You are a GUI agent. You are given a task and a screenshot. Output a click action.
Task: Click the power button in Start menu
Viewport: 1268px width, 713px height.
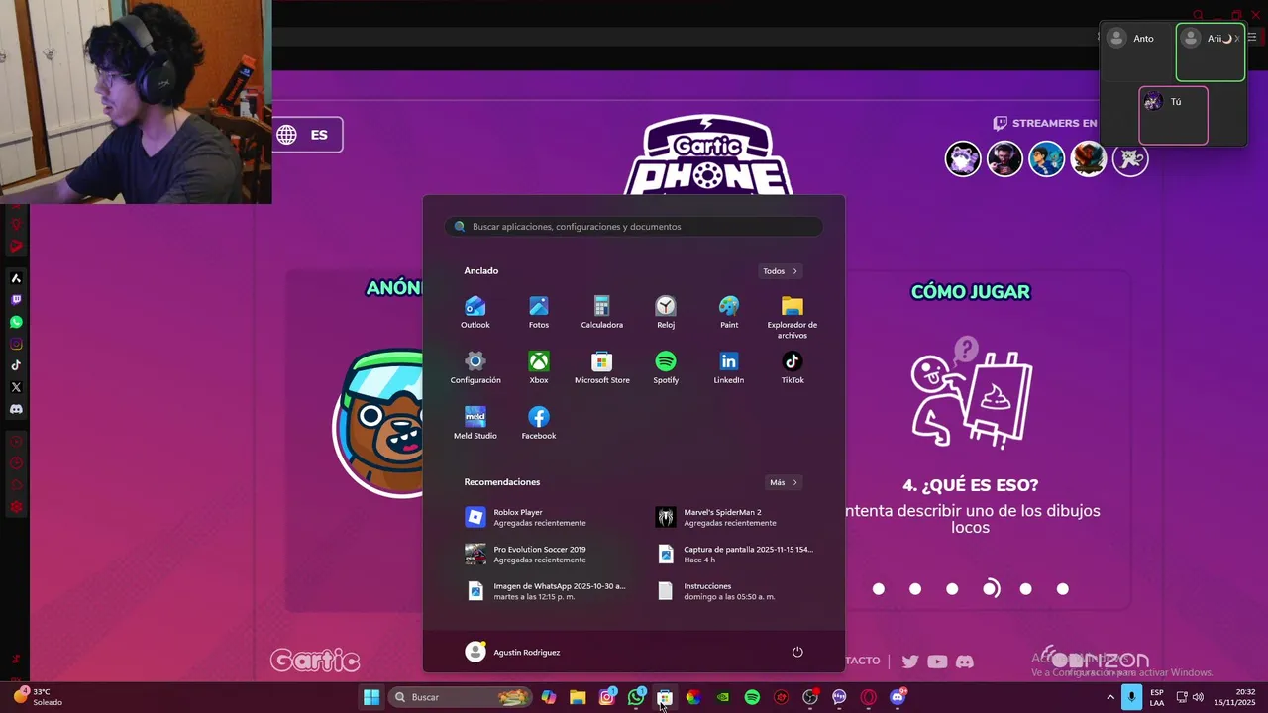[797, 652]
